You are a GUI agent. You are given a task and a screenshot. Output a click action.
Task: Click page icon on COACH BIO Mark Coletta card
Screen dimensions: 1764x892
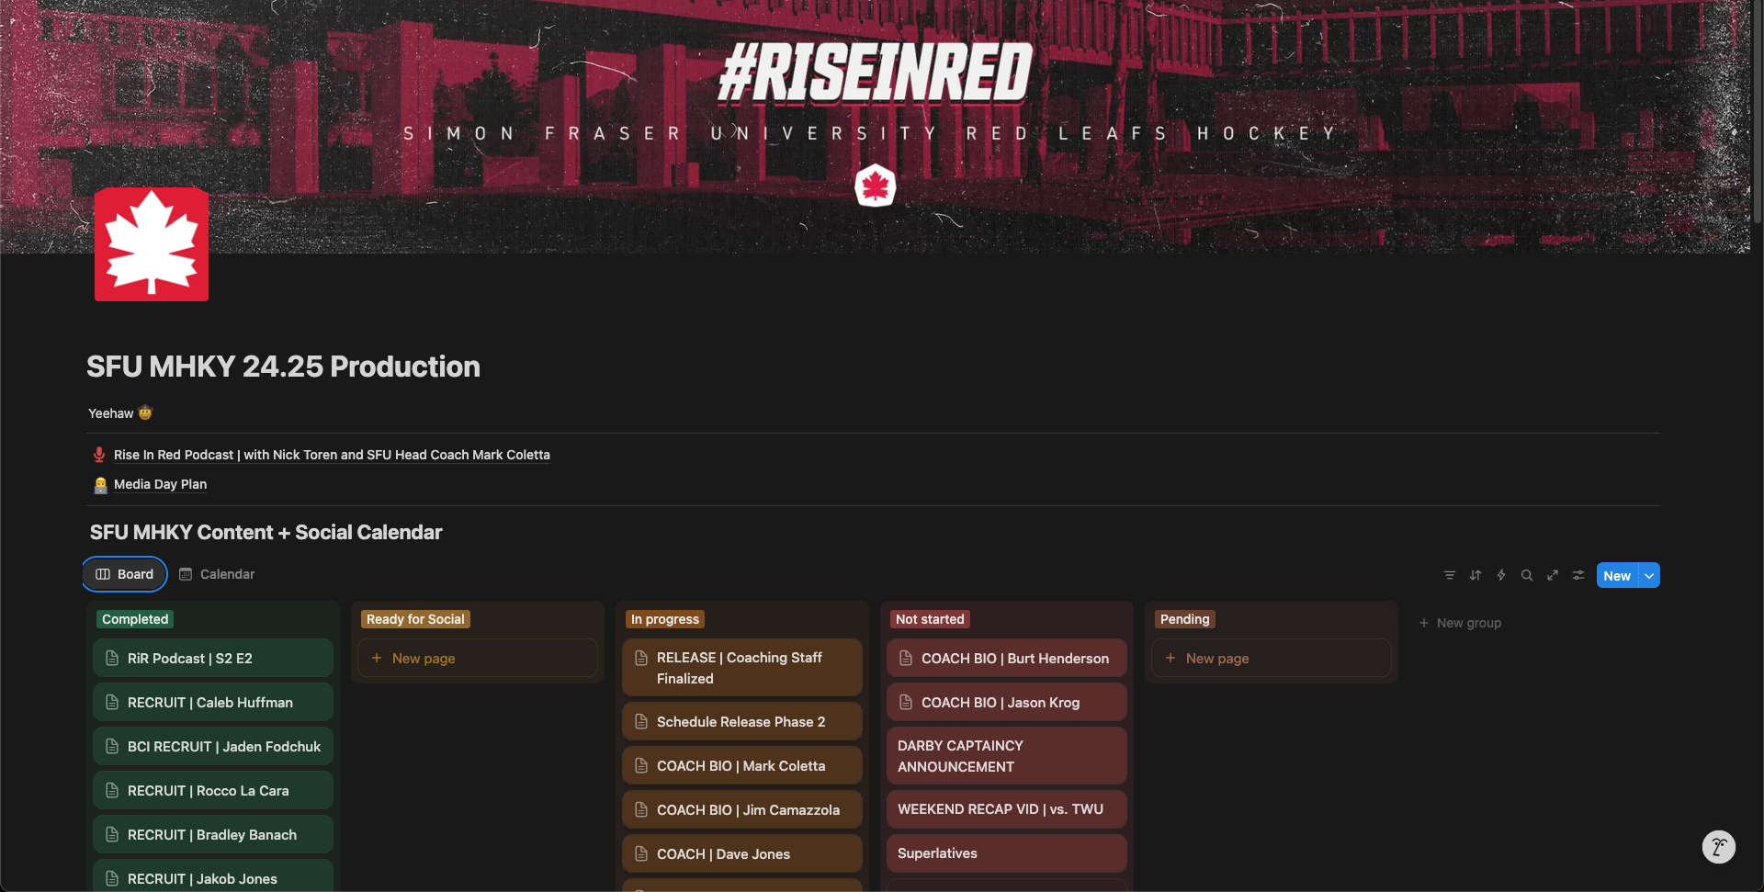641,765
